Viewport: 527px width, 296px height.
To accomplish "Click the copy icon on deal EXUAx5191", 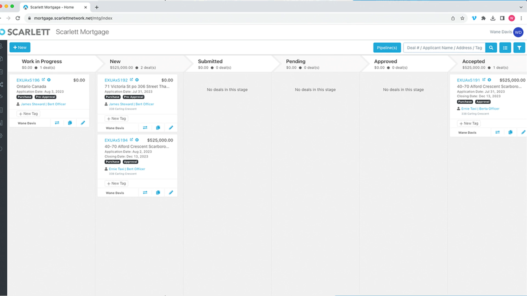I will pyautogui.click(x=510, y=132).
